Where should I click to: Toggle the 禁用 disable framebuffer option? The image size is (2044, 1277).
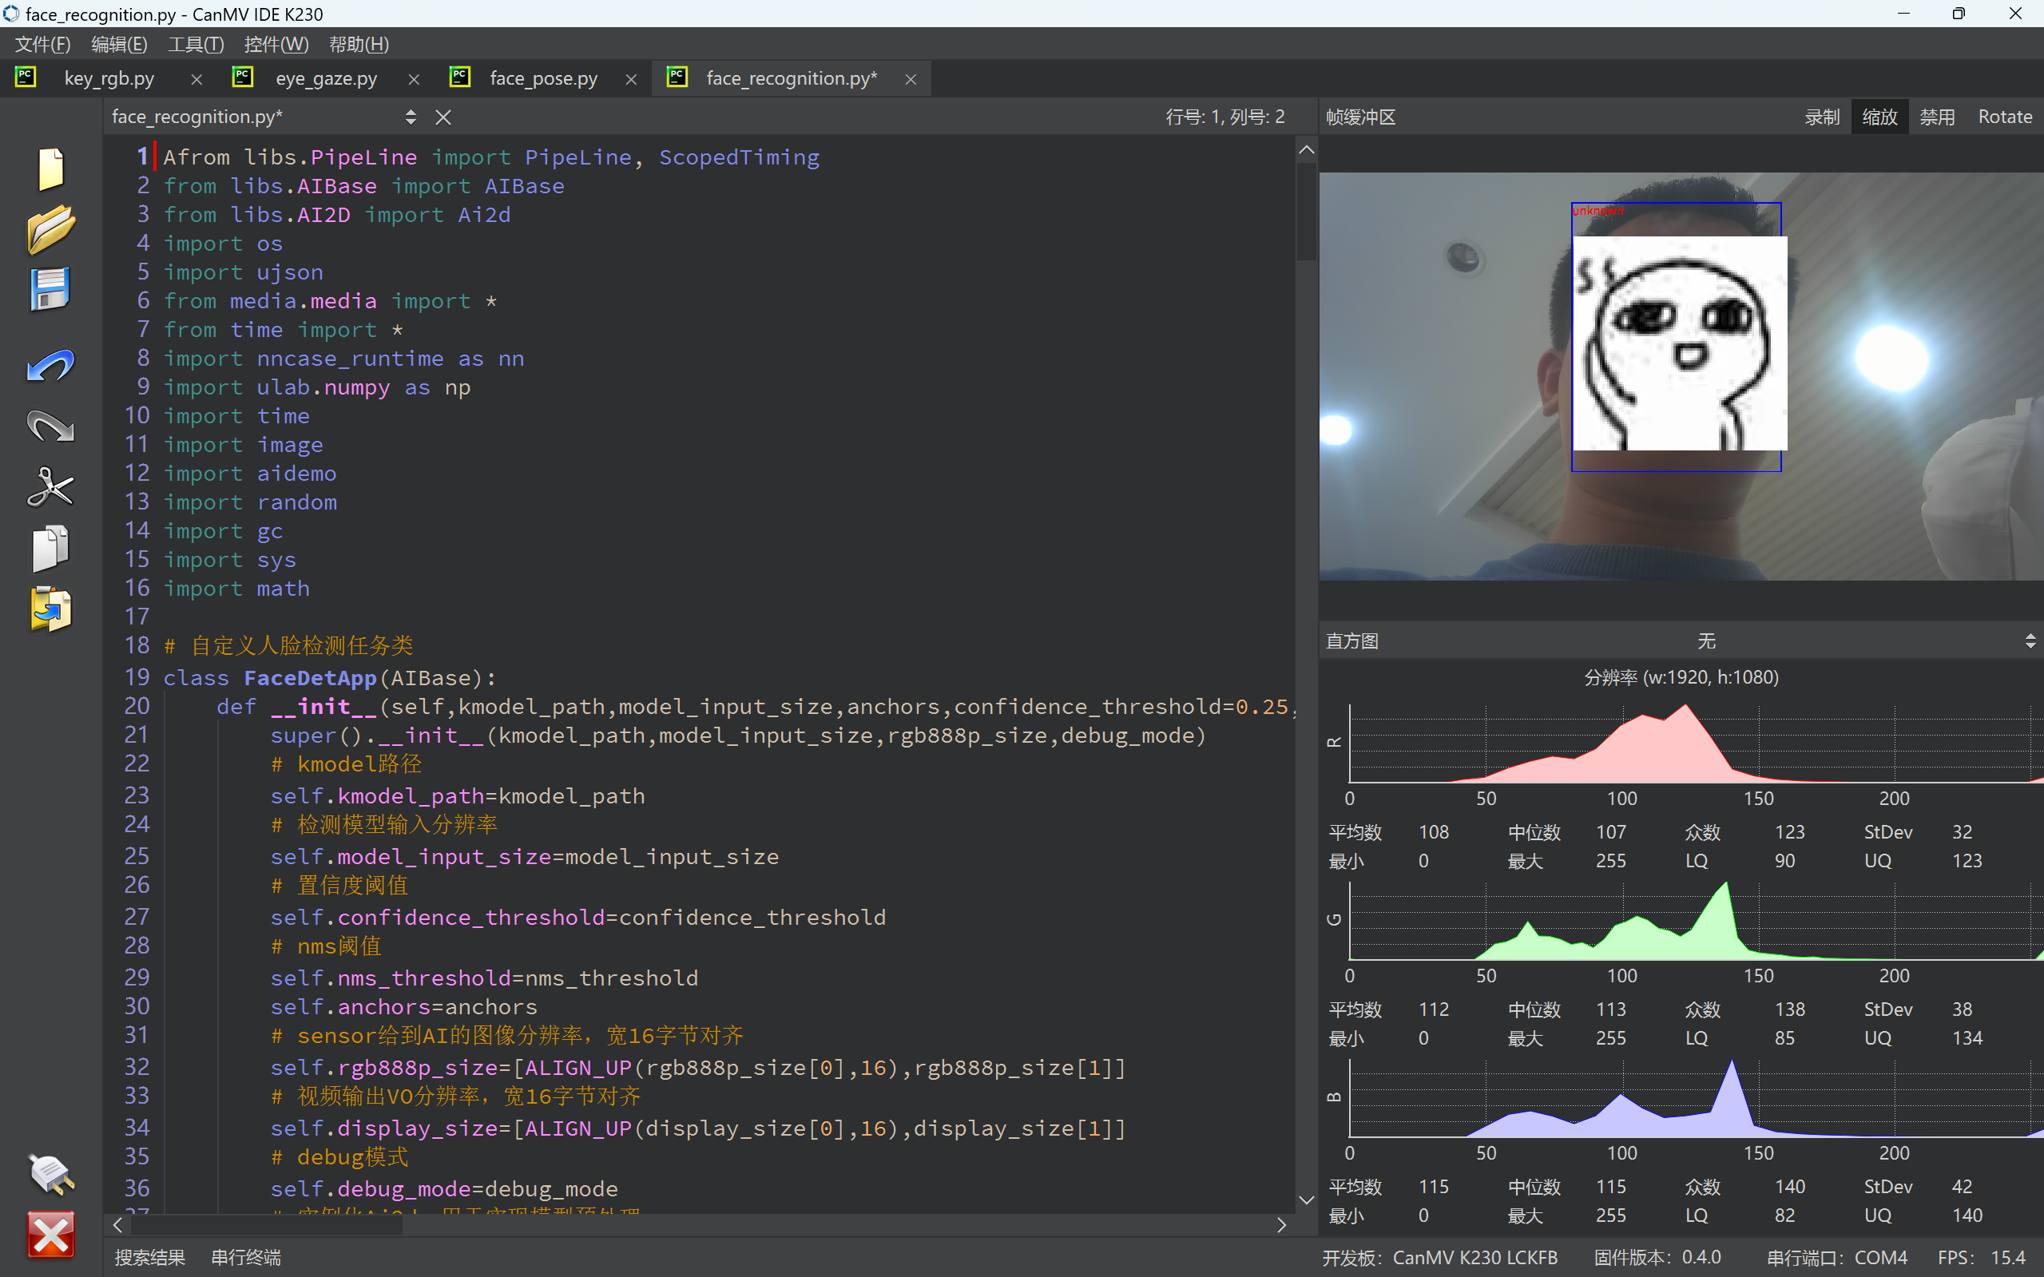[x=1937, y=117]
